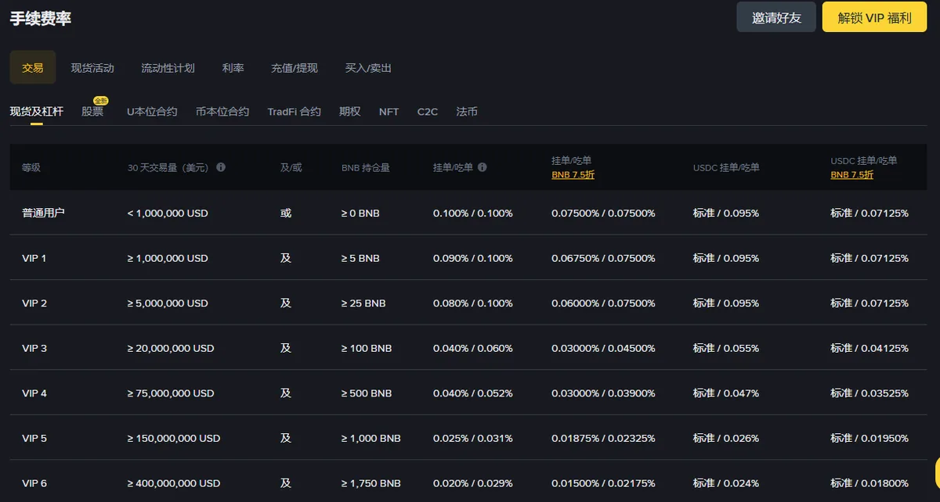This screenshot has height=502, width=940.
Task: Click '≥ 150,000,000 USD' volume cell
Action: [174, 438]
